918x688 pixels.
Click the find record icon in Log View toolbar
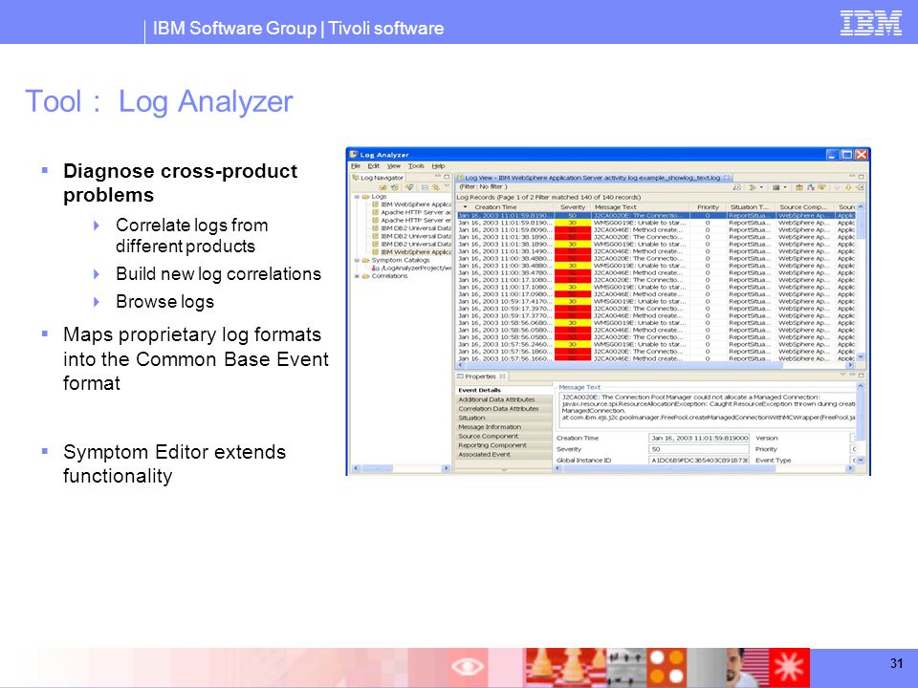(x=737, y=187)
